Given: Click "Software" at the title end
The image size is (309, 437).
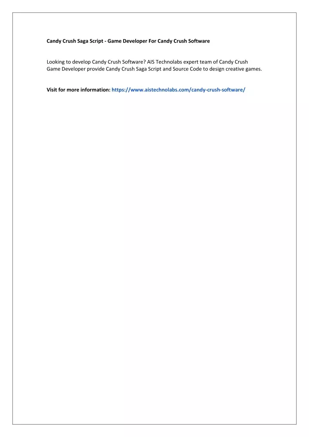Looking at the screenshot, I should [199, 41].
